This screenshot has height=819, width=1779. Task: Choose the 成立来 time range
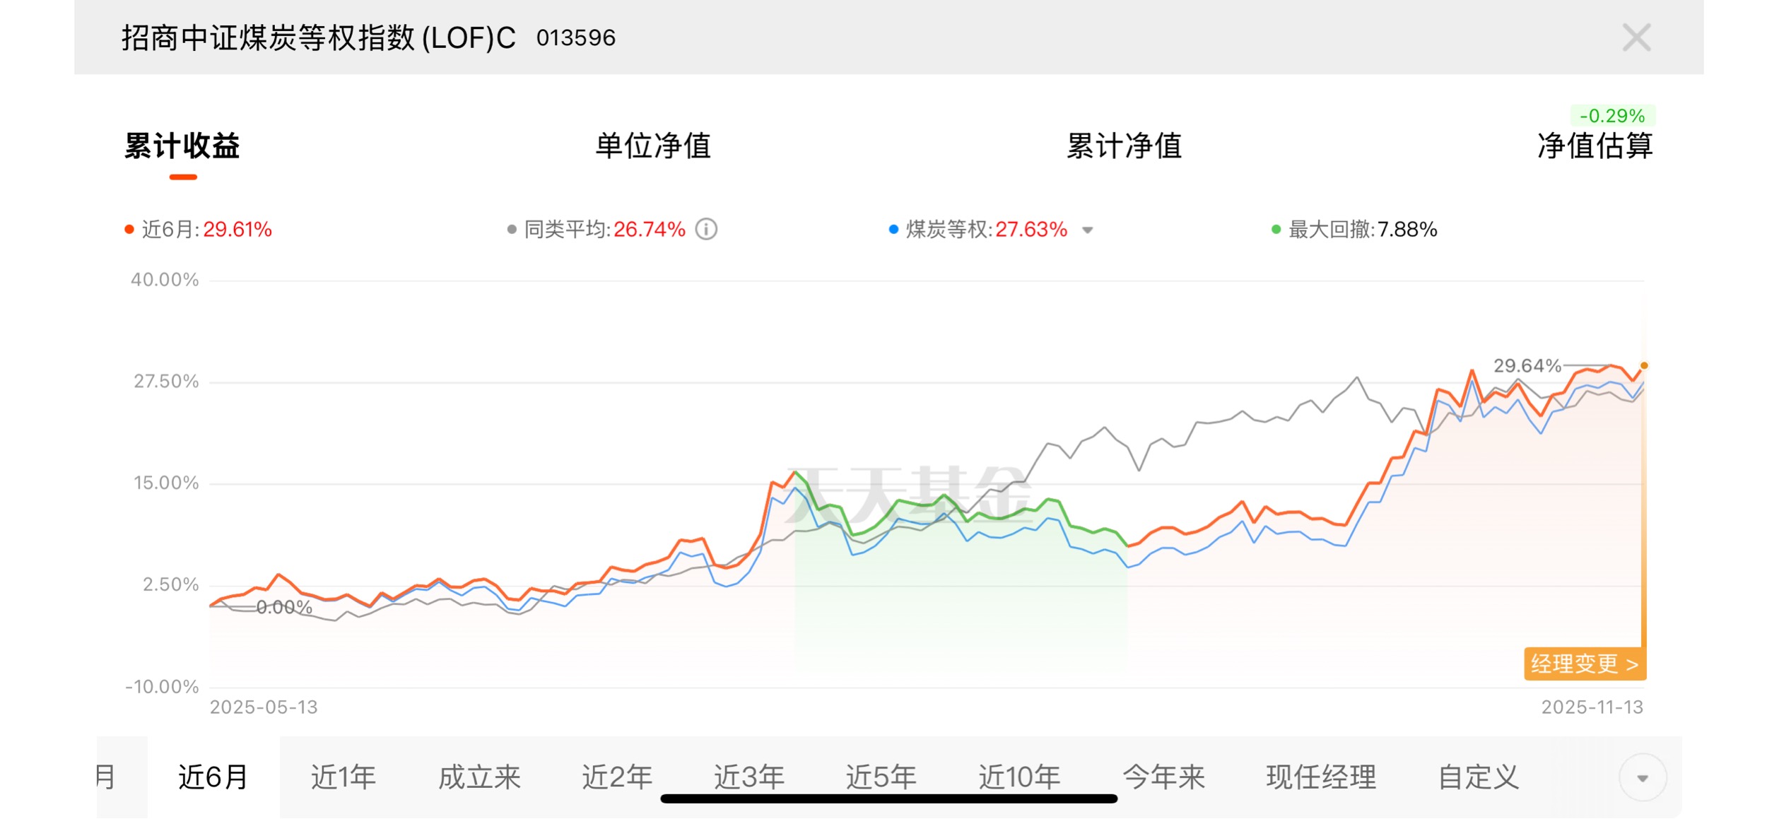pyautogui.click(x=479, y=777)
